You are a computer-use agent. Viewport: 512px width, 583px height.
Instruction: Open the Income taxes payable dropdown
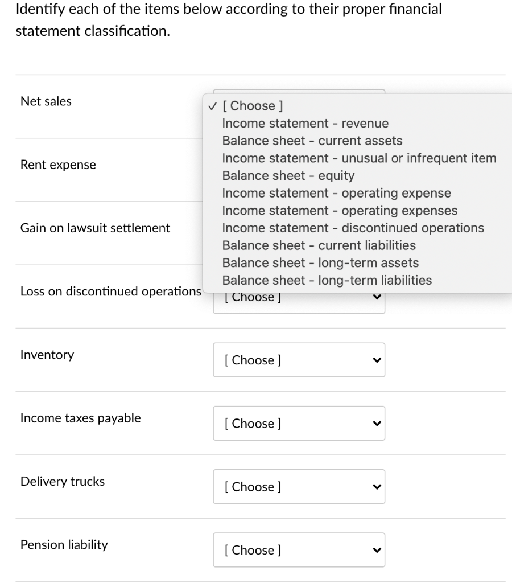coord(299,423)
